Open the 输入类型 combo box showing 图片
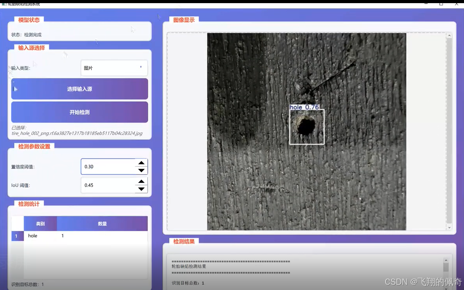The width and height of the screenshot is (464, 290). [x=114, y=68]
